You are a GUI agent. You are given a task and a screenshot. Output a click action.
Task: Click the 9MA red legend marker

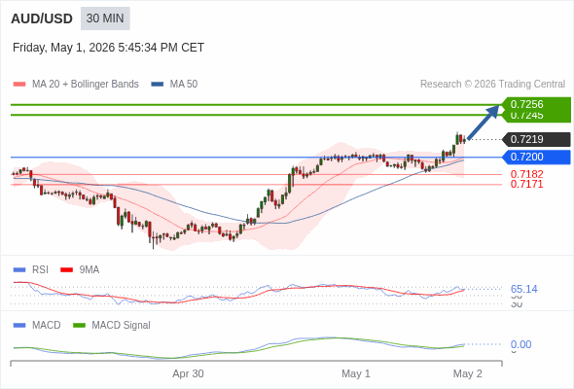click(66, 270)
